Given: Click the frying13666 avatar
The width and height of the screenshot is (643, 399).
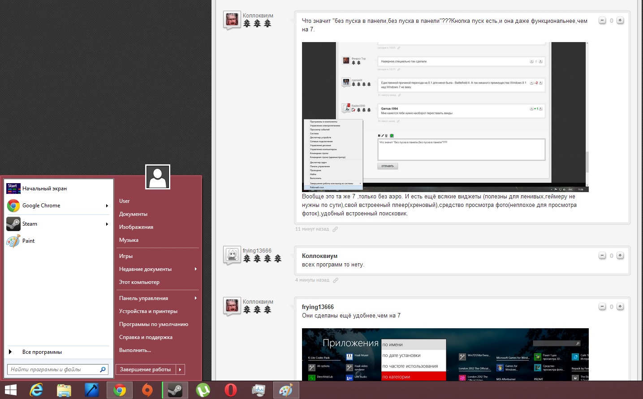Looking at the screenshot, I should (232, 255).
